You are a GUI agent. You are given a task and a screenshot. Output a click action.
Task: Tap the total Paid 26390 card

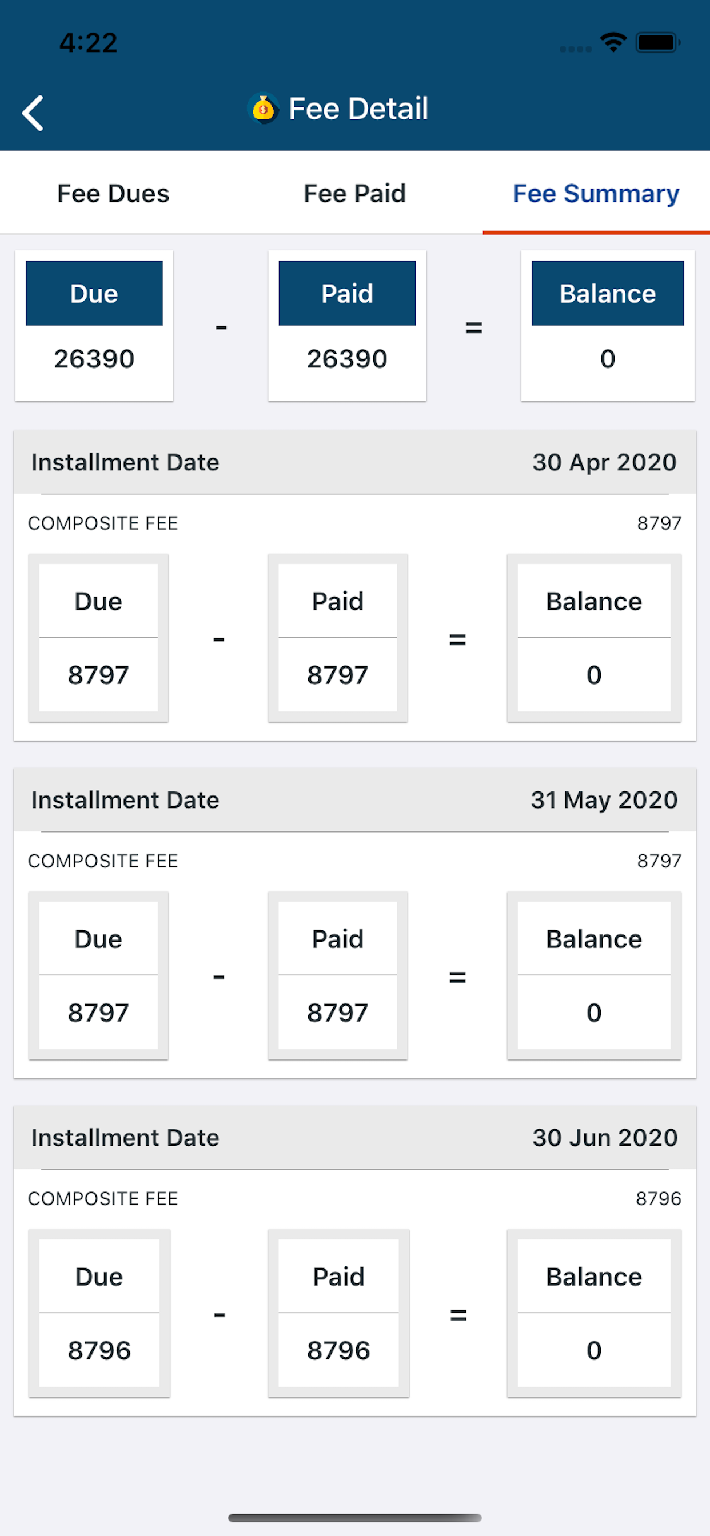click(347, 326)
